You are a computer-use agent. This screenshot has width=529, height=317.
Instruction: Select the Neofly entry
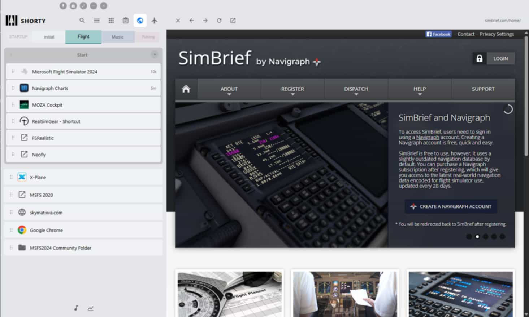click(x=83, y=155)
